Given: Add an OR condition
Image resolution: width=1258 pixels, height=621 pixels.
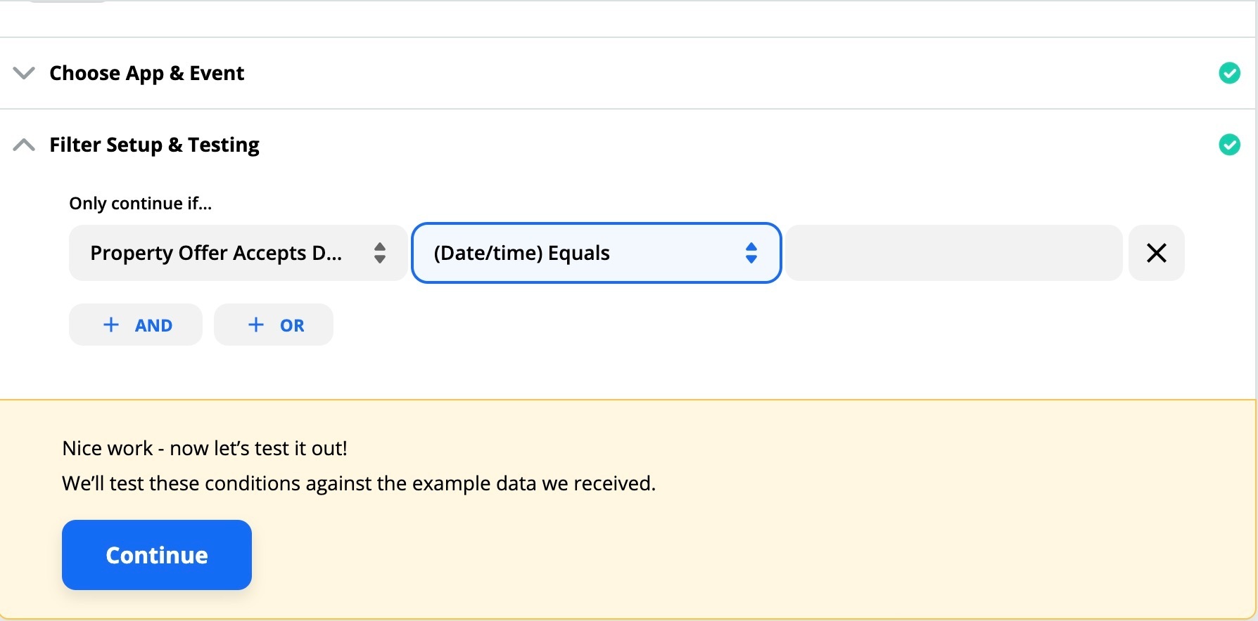Looking at the screenshot, I should coord(274,325).
